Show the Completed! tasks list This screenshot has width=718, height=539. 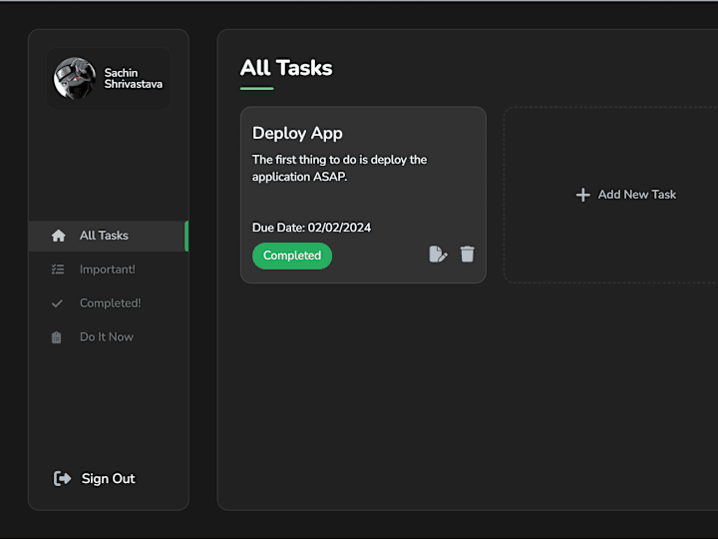(109, 303)
